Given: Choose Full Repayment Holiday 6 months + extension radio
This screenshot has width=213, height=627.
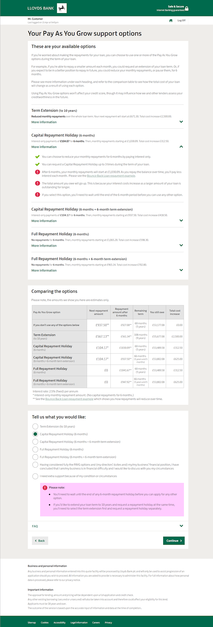Looking at the screenshot, I should [x=35, y=457].
